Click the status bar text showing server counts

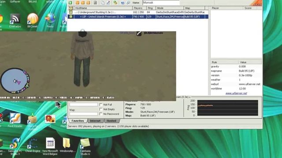tap(108, 126)
